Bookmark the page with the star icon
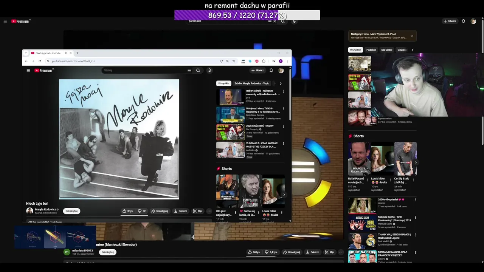This screenshot has height=272, width=484. 234,61
